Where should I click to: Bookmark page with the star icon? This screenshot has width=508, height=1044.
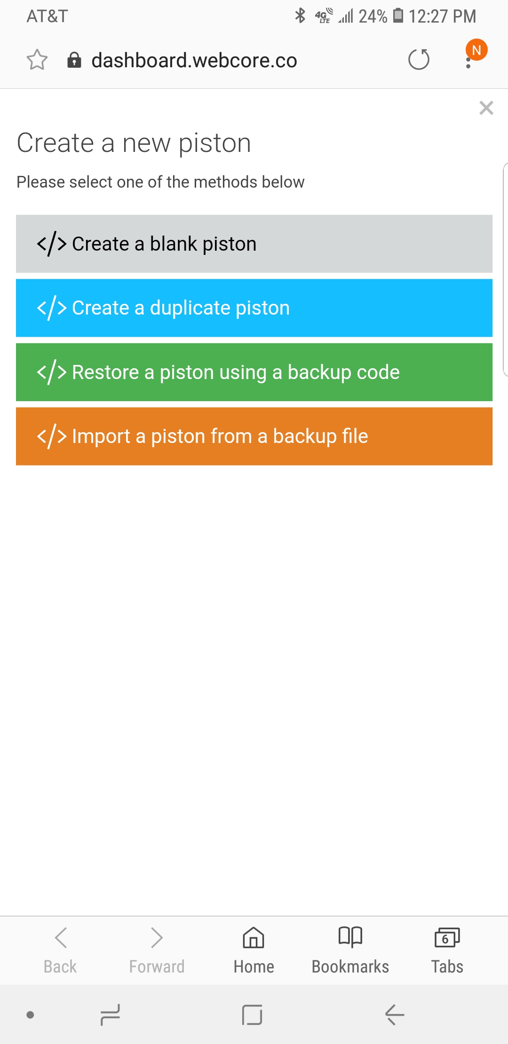(x=37, y=60)
